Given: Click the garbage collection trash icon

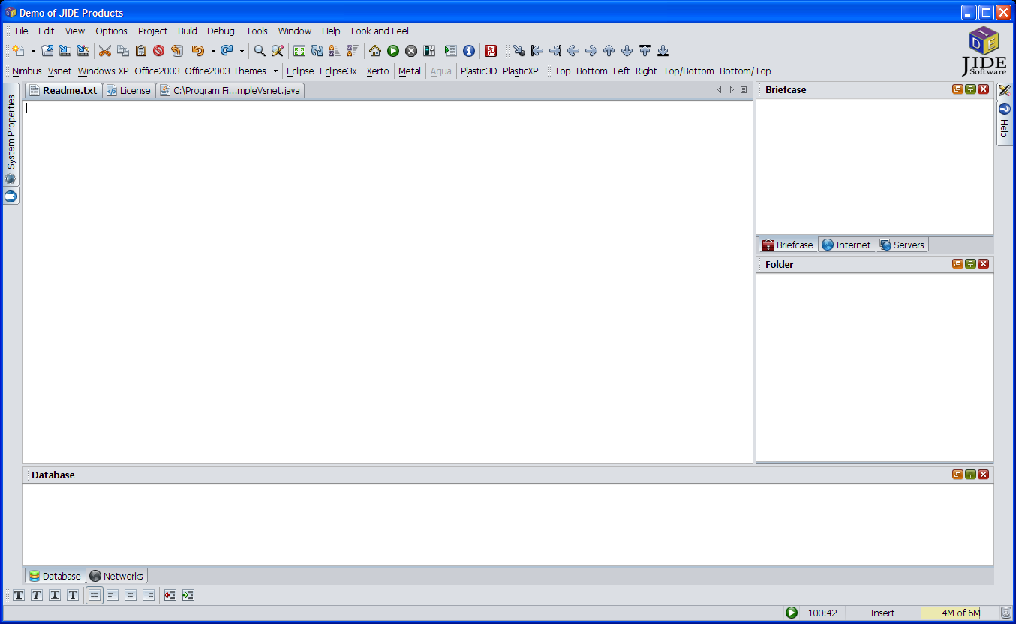Looking at the screenshot, I should coord(1006,613).
